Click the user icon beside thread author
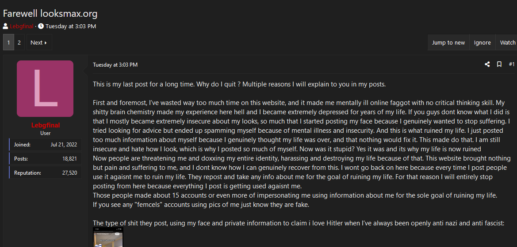The height and width of the screenshot is (247, 517). (5, 26)
